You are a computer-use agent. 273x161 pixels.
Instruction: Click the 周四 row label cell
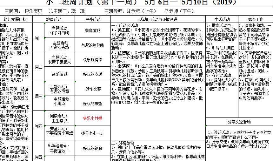point(38,126)
